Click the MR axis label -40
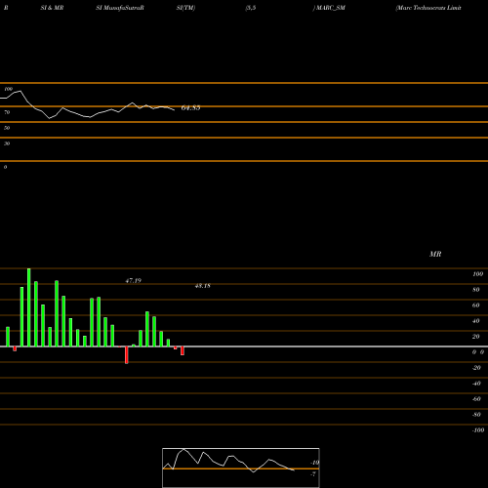This screenshot has height=488, width=488. (476, 384)
